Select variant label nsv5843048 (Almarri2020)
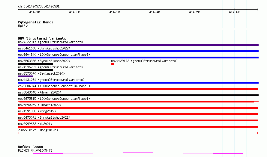Viewport: 267px width, 157px height. point(40,92)
